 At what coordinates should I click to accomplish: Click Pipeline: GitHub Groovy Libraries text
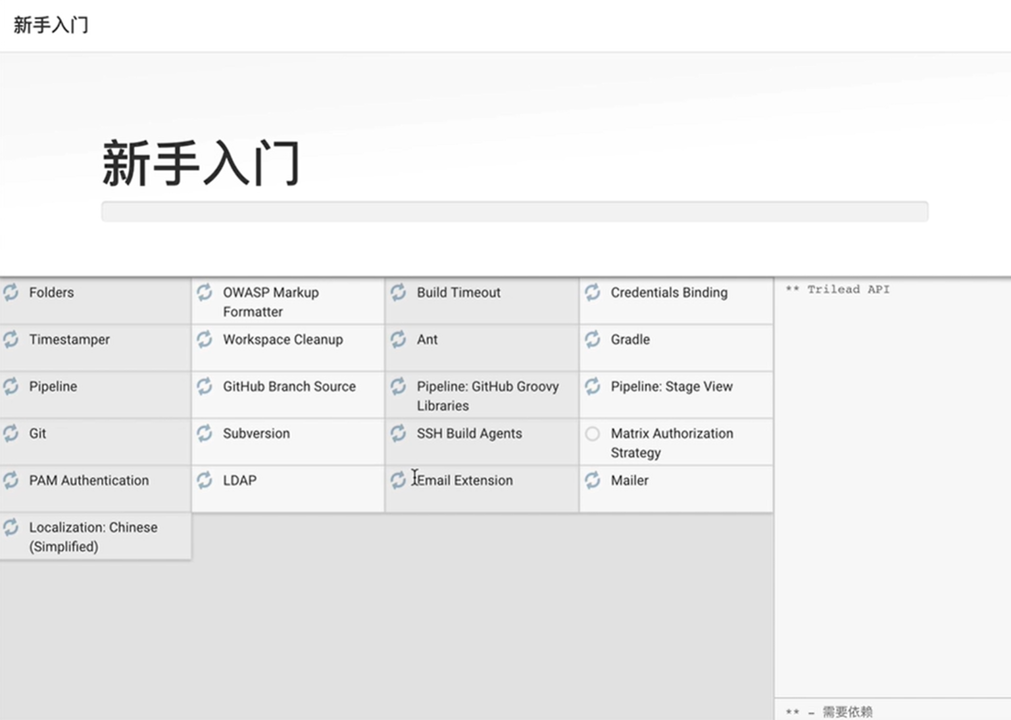point(487,396)
